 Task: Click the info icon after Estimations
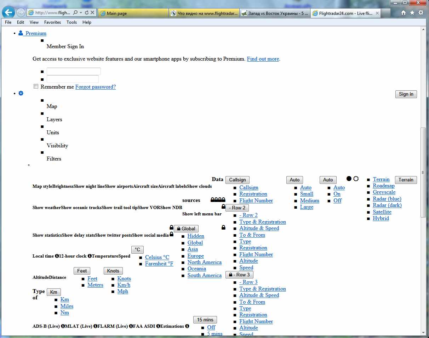[x=187, y=326]
